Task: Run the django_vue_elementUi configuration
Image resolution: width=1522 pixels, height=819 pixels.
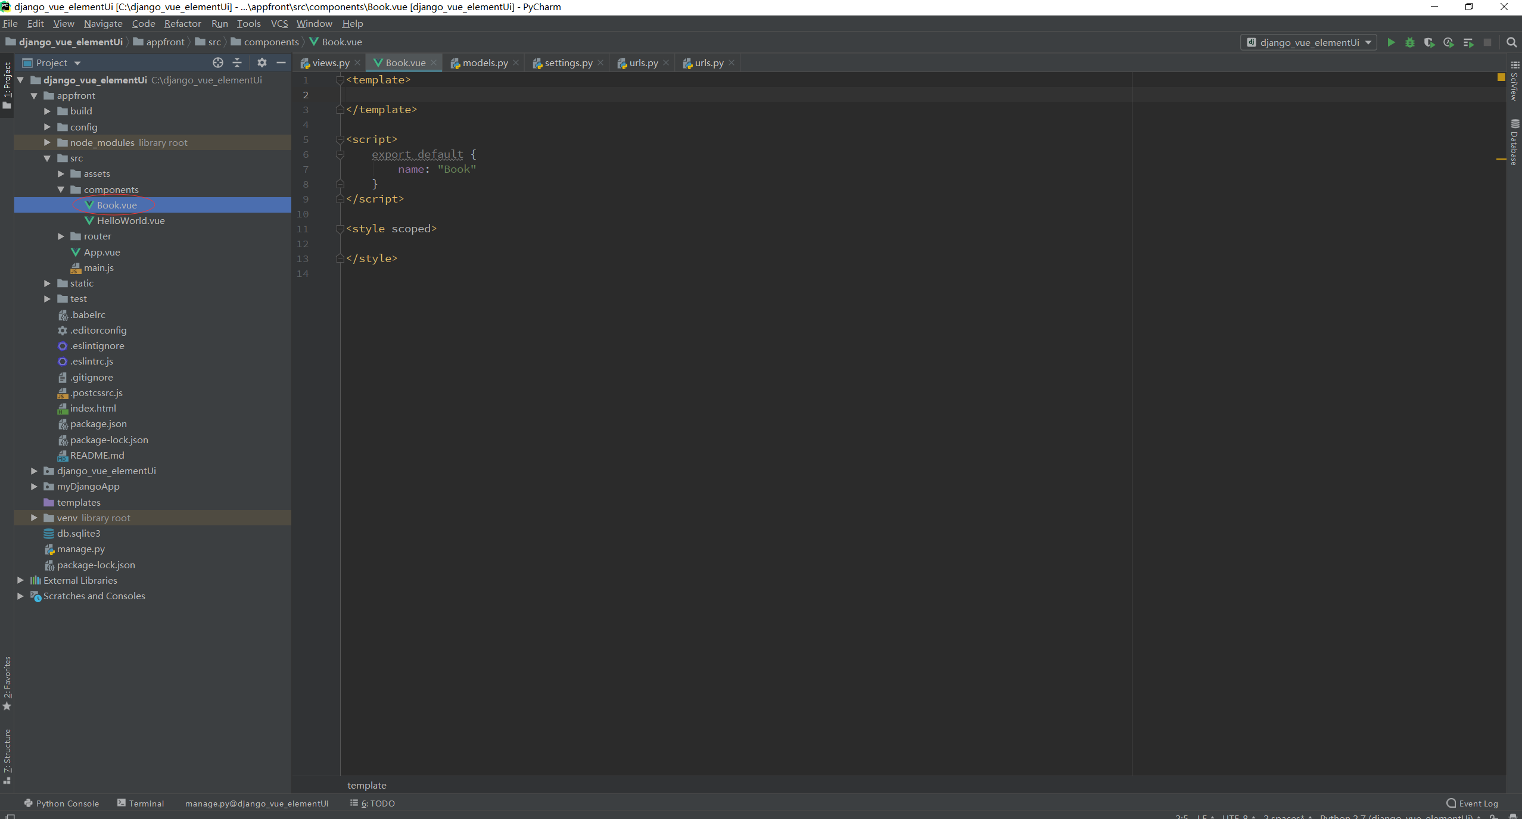Action: click(1391, 42)
